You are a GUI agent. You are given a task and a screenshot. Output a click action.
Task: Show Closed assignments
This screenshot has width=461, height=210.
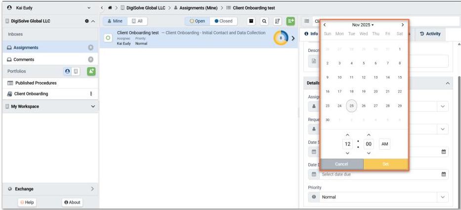click(223, 21)
